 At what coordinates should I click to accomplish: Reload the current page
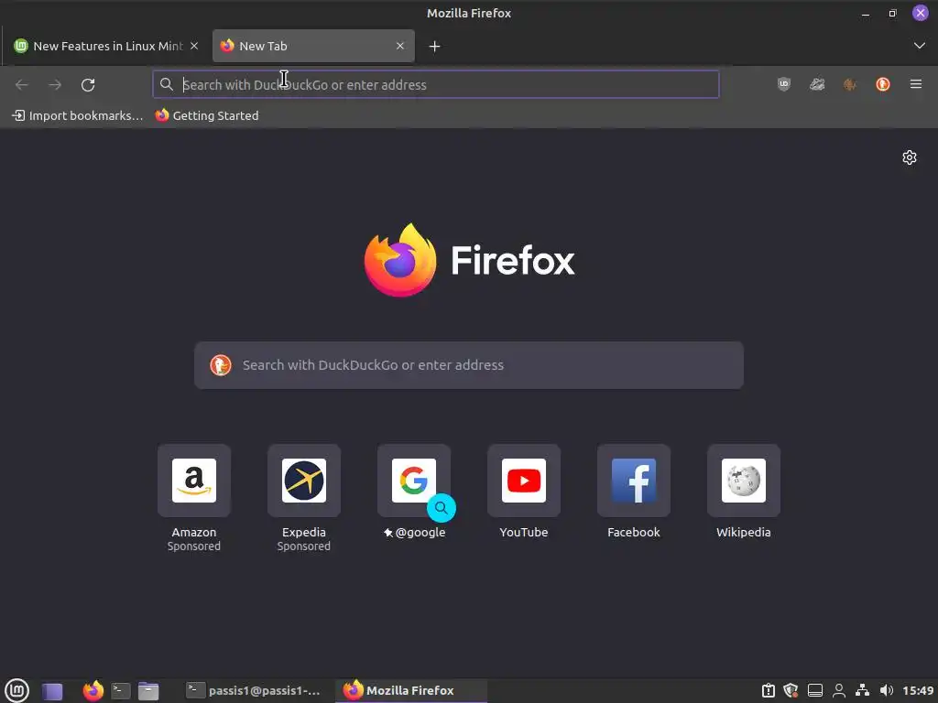tap(88, 85)
